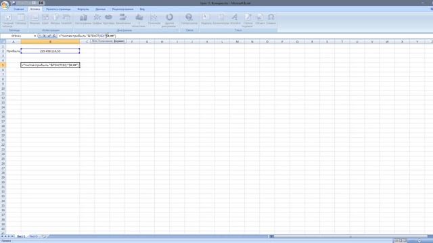Switch to Page Layout view in status bar
Screen dimensions: 433x243
point(401,241)
